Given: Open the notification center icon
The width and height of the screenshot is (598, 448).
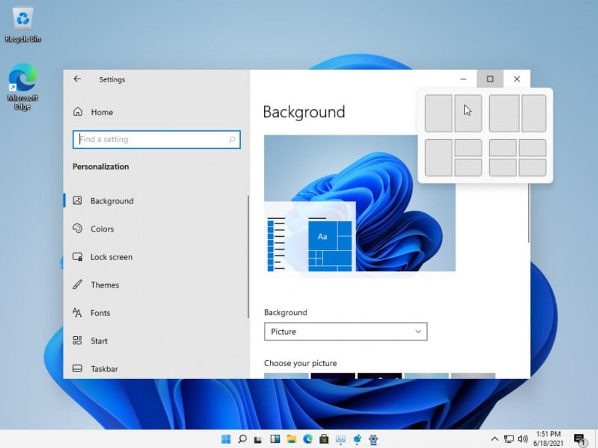Looking at the screenshot, I should (x=580, y=439).
